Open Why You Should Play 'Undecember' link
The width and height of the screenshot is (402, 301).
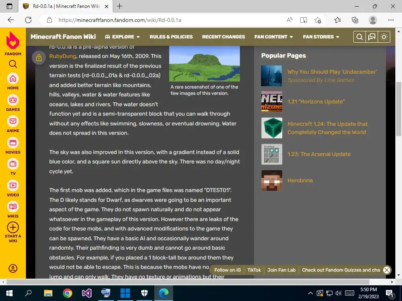point(332,72)
